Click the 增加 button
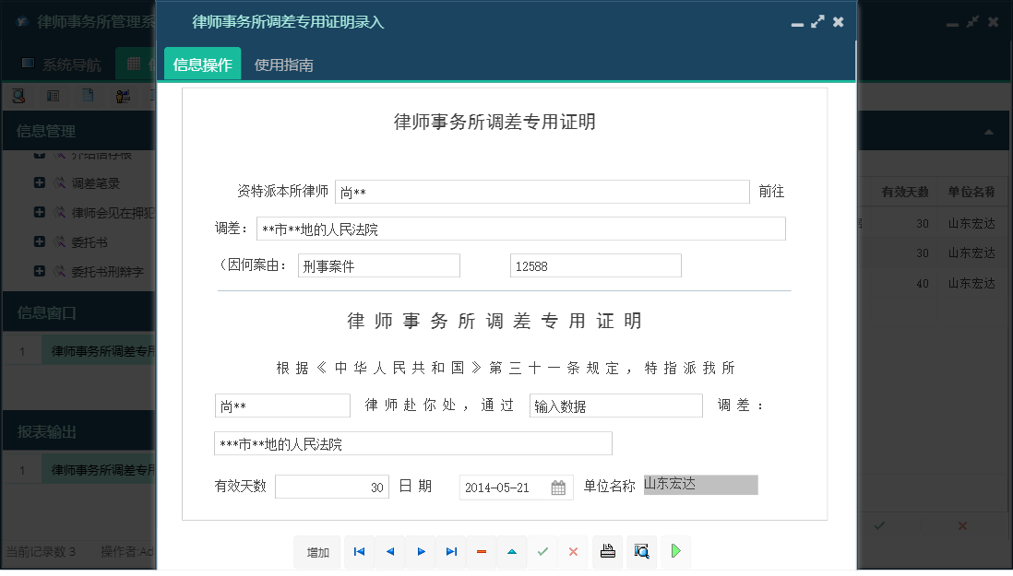 317,552
